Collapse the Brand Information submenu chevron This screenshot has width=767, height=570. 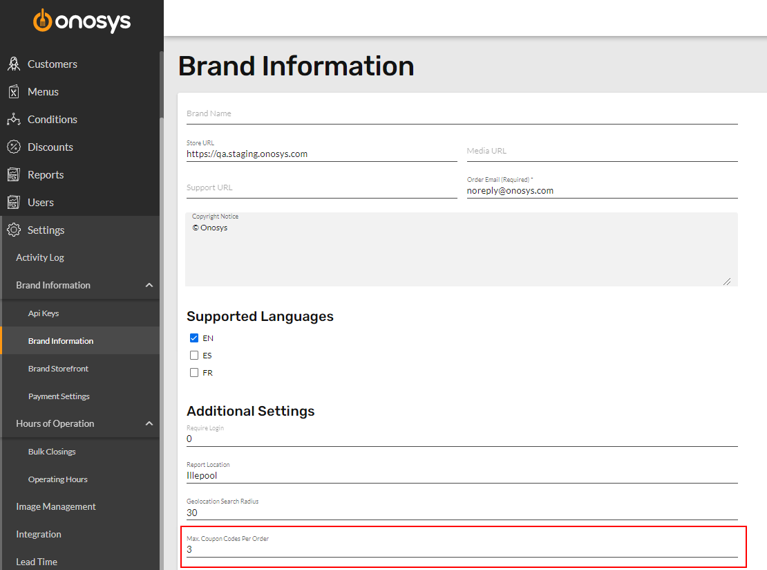[x=149, y=285]
